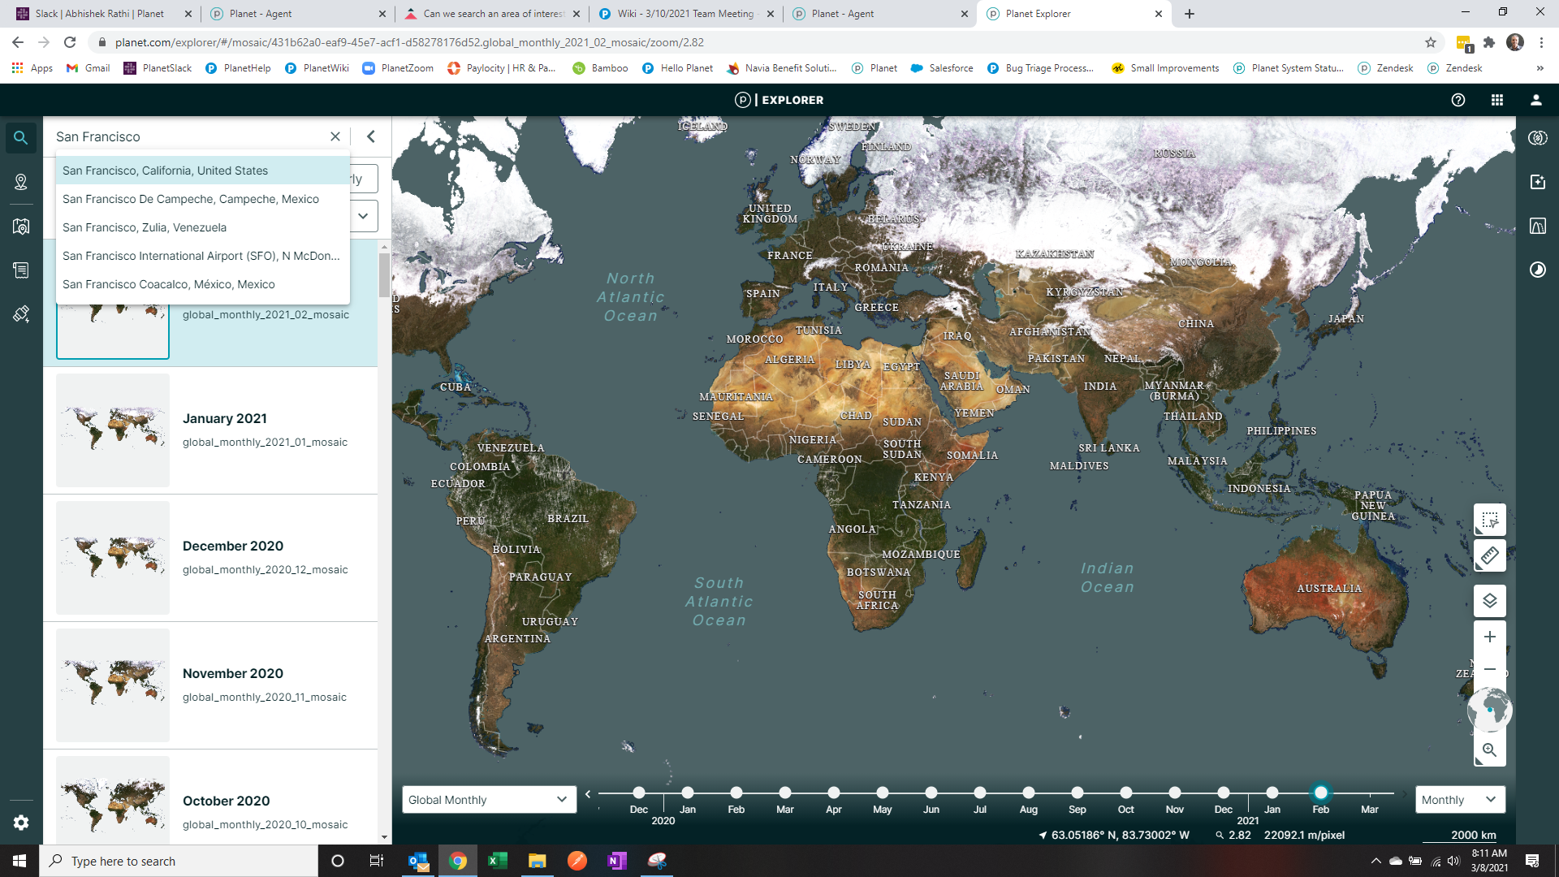Open the Global Monthly dropdown
1559x877 pixels.
(x=488, y=800)
